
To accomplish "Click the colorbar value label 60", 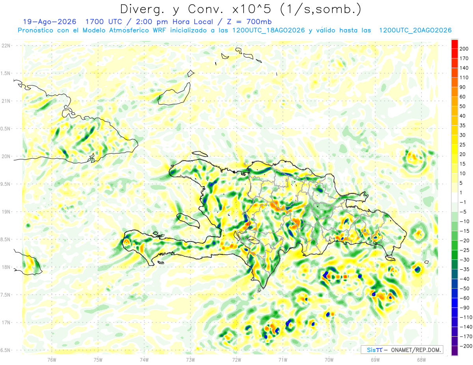I will point(463,96).
